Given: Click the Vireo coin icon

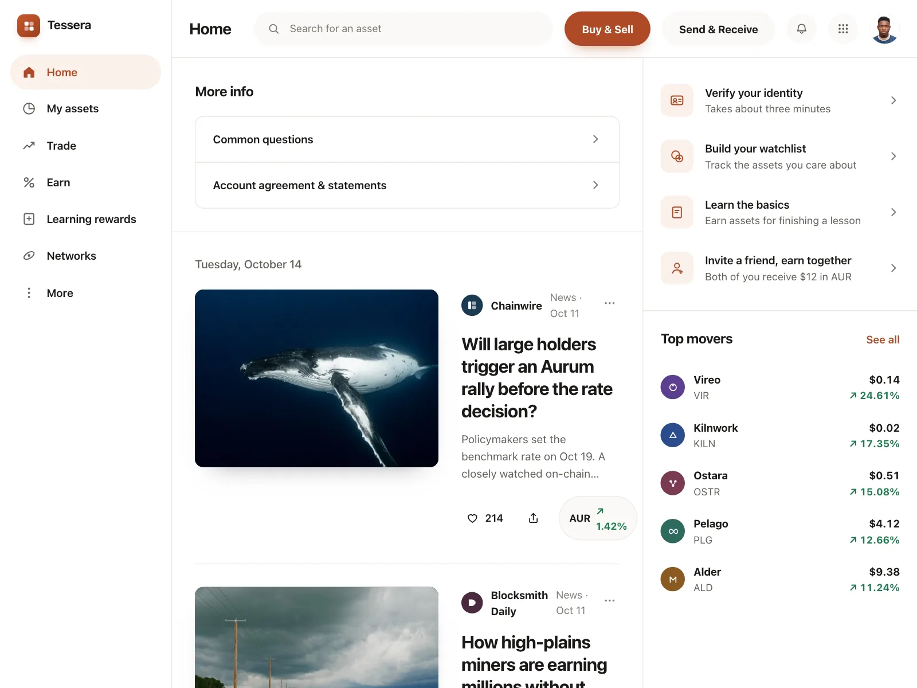Looking at the screenshot, I should point(673,388).
